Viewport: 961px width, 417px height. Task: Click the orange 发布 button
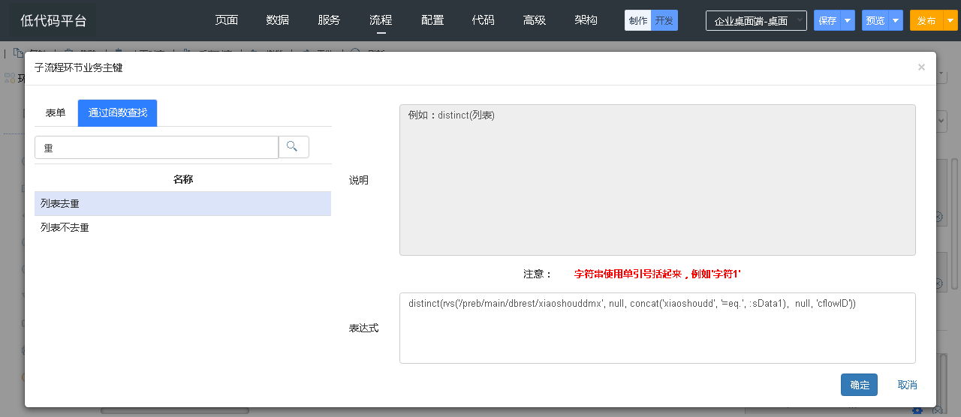coord(926,21)
